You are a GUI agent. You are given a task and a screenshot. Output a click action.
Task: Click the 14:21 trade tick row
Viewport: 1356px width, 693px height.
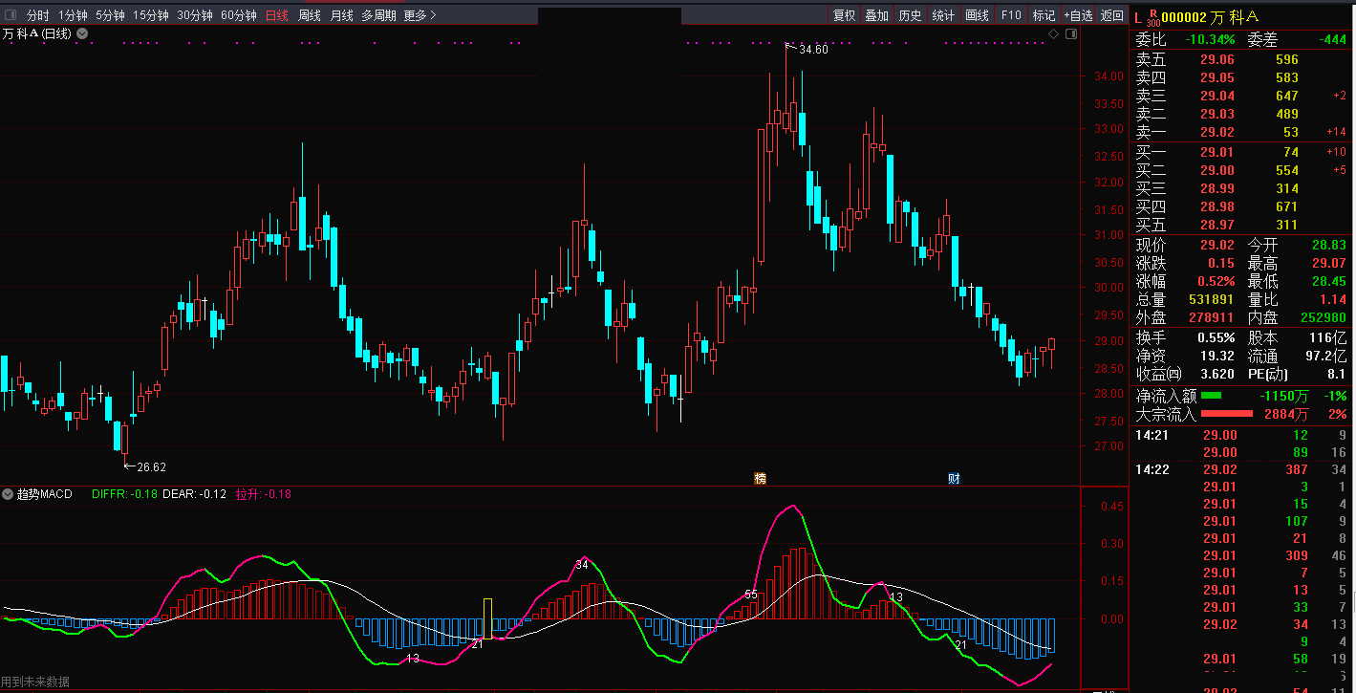[x=1240, y=435]
